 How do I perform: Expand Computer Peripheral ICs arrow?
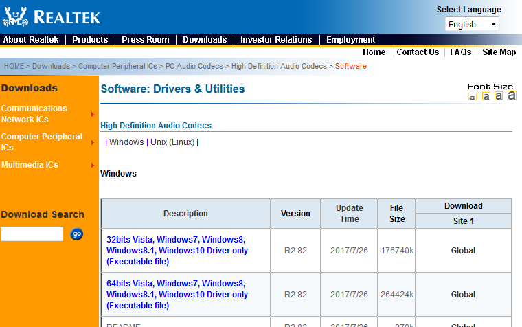pyautogui.click(x=93, y=142)
